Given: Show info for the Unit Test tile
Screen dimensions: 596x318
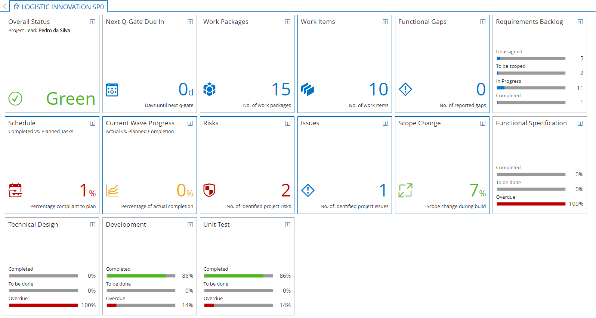Looking at the screenshot, I should click(x=288, y=225).
